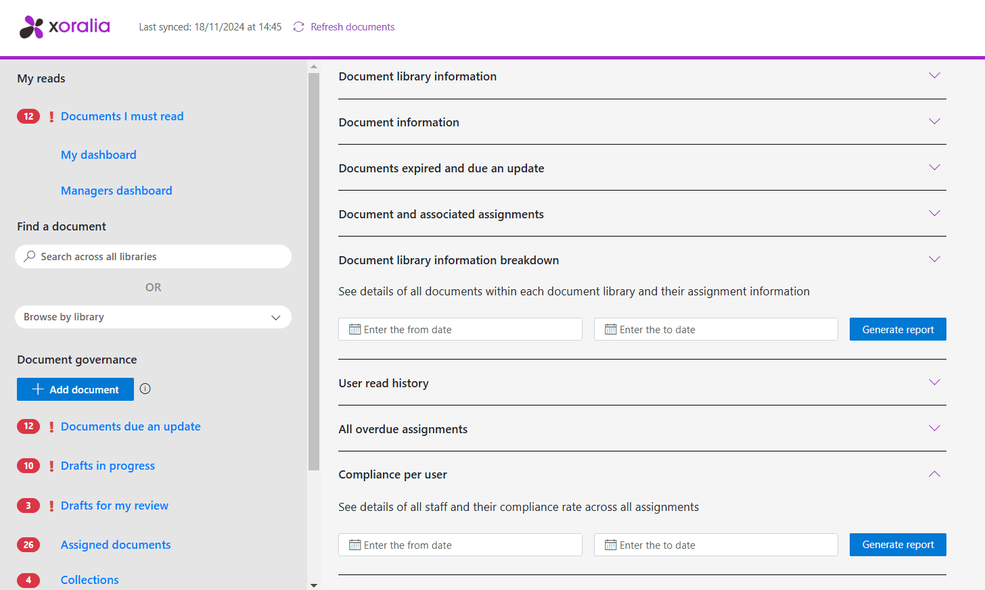
Task: Click the plus icon on Add document
Action: (x=38, y=389)
